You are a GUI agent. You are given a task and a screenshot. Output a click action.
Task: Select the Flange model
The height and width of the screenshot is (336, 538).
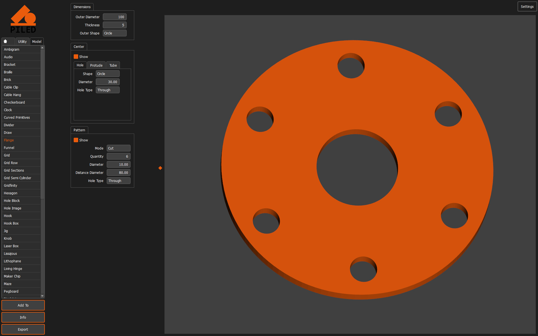(21, 140)
